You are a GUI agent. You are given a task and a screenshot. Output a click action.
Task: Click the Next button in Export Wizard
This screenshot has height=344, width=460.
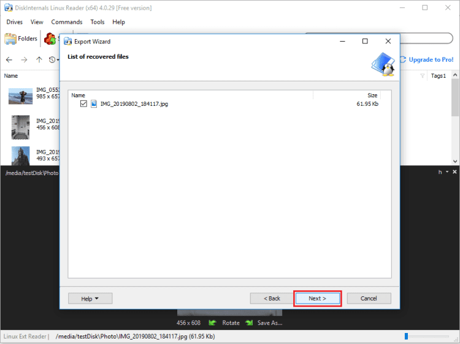(318, 298)
